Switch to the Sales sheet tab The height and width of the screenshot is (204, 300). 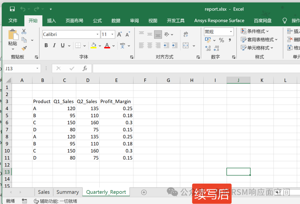pyautogui.click(x=44, y=192)
